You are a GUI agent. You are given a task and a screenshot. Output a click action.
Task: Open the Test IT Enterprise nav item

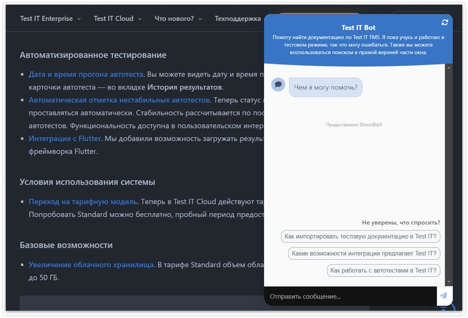point(46,19)
